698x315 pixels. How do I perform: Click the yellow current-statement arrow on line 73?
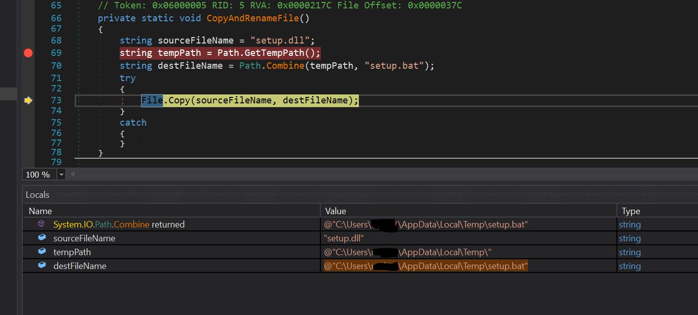(x=28, y=100)
